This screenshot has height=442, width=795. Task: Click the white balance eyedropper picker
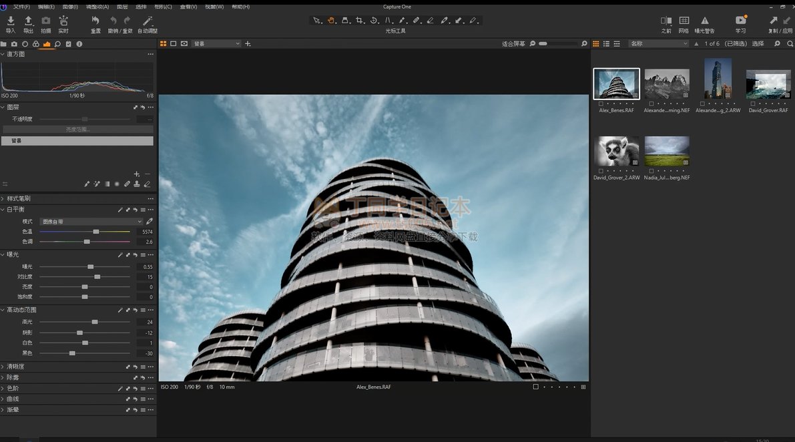pos(150,221)
